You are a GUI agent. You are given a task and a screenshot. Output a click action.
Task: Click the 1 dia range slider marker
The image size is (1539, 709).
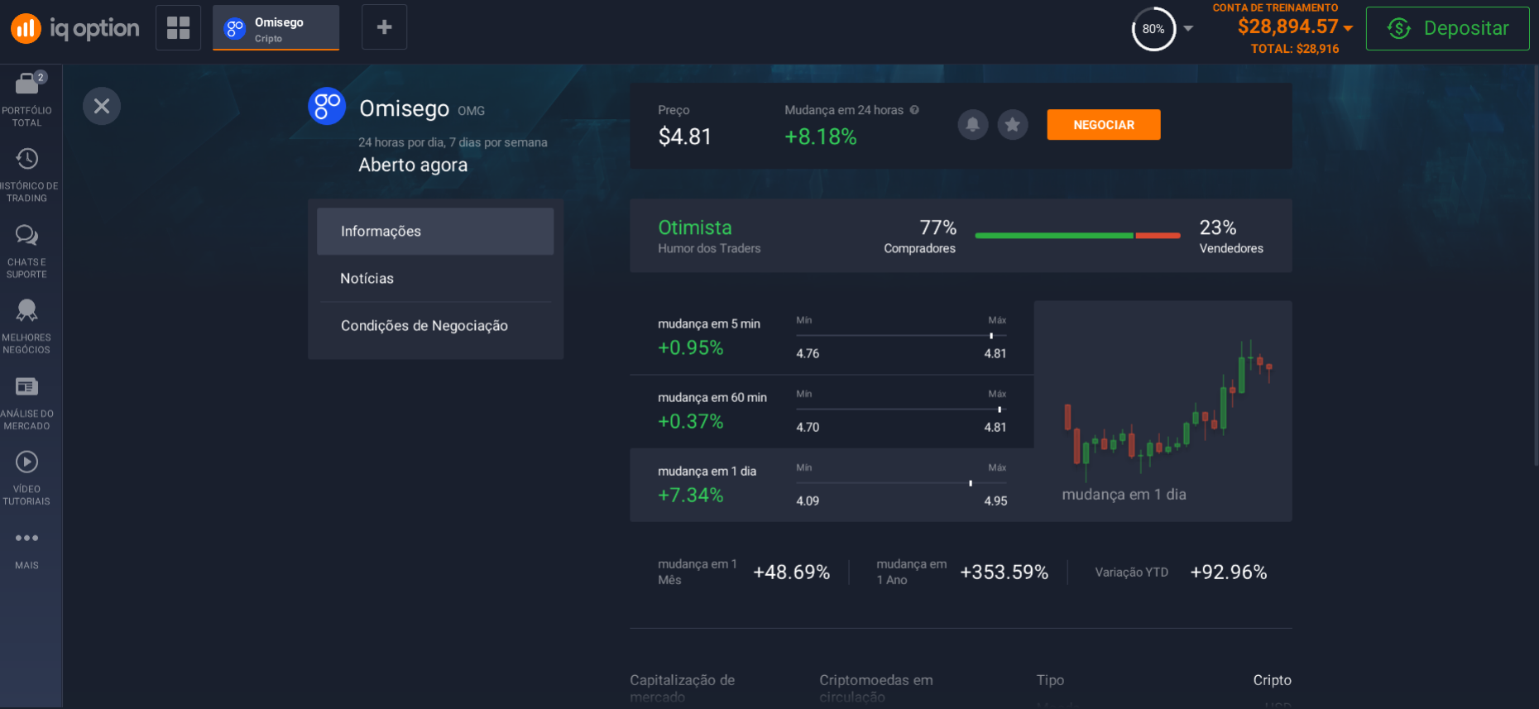pos(971,483)
